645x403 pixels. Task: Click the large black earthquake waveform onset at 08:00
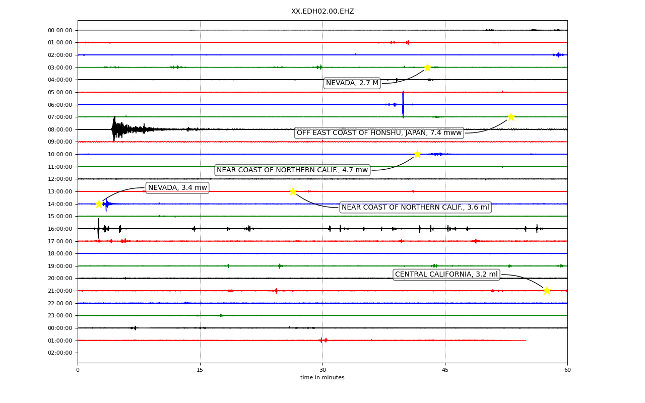(115, 129)
